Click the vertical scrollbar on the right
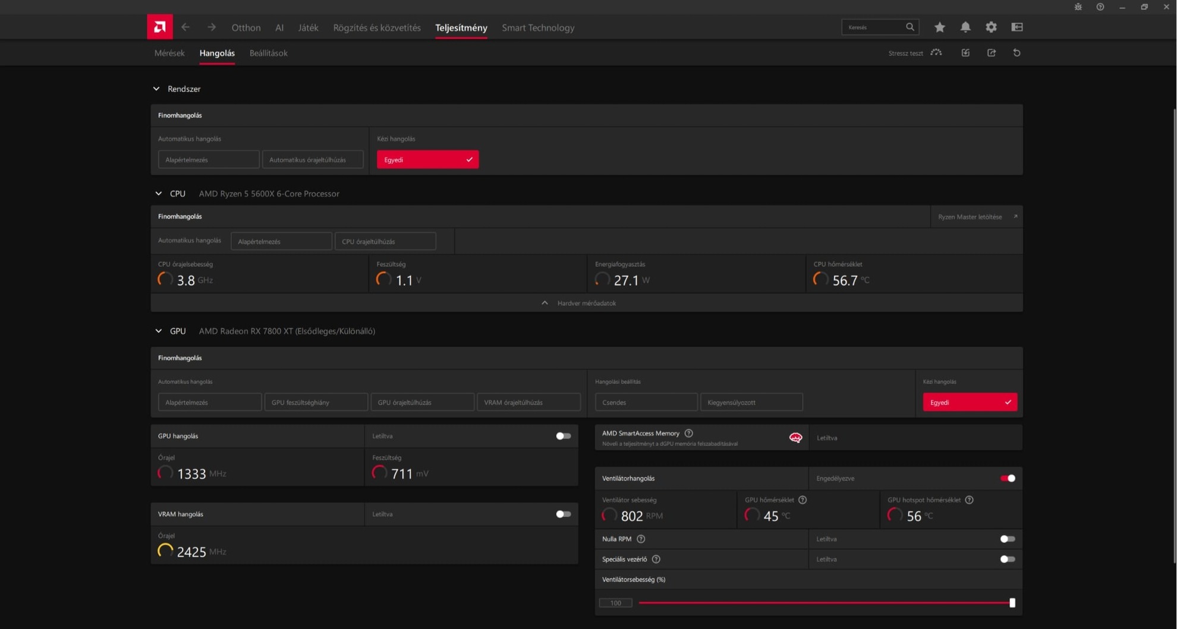Viewport: 1177px width, 629px height. point(1174,336)
